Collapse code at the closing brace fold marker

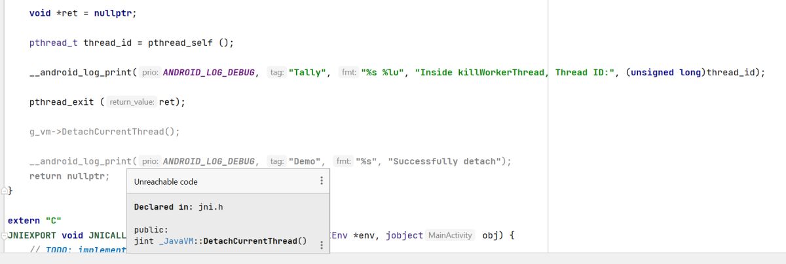[5, 191]
